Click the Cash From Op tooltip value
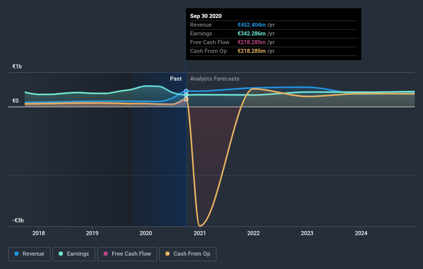 251,51
